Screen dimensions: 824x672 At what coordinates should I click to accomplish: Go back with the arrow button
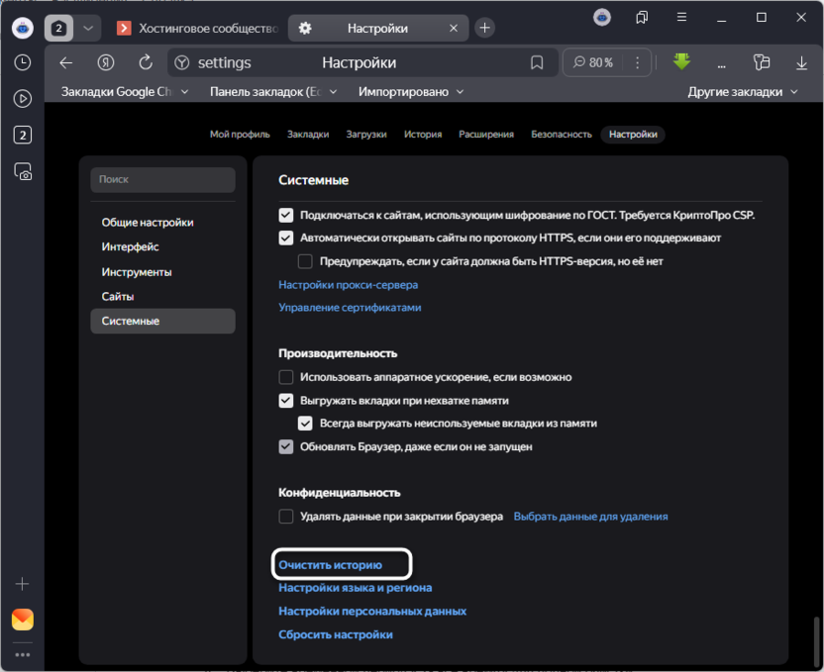(x=66, y=63)
